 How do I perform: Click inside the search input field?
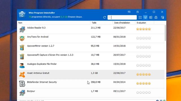click(122, 17)
